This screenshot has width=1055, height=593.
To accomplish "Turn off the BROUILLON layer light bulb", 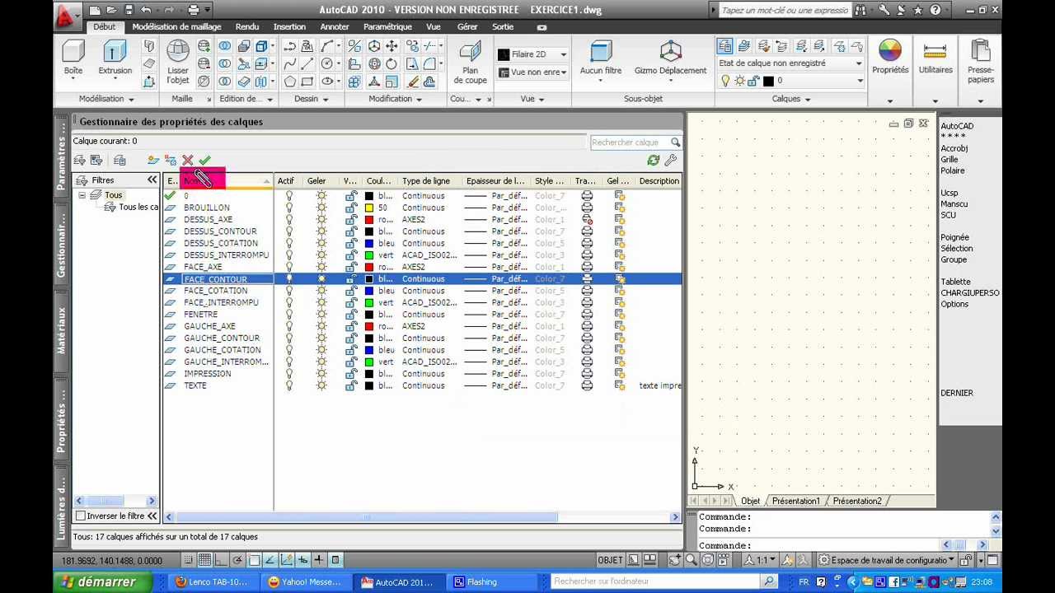I will coord(288,208).
